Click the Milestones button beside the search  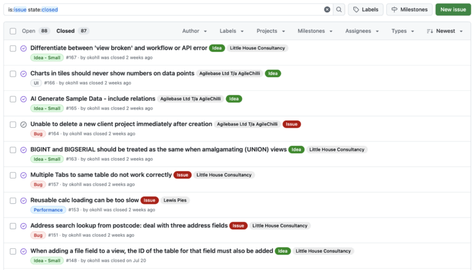409,9
